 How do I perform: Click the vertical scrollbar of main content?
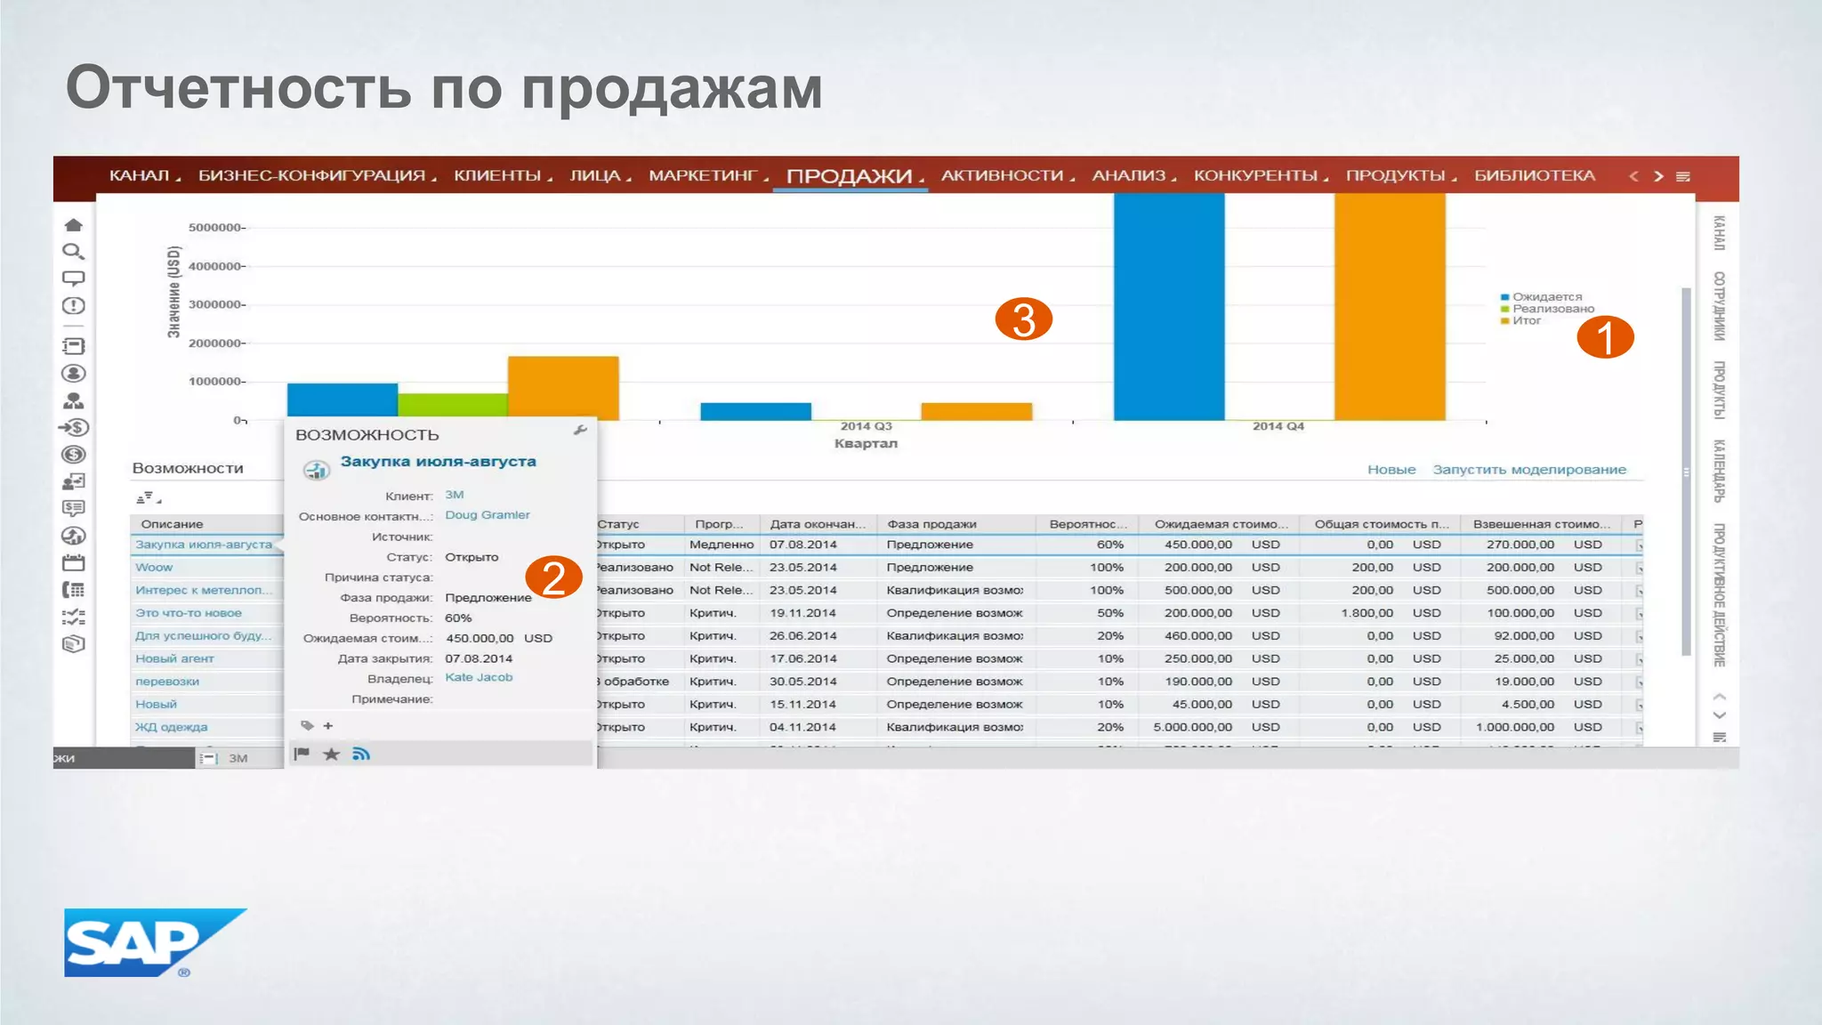click(x=1686, y=472)
